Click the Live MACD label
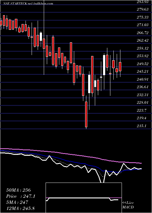 click(128, 205)
